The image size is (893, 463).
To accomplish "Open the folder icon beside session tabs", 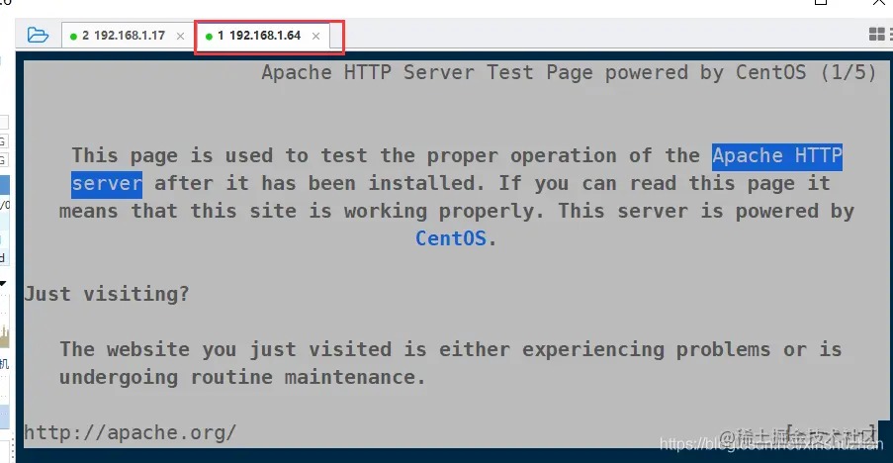I will click(x=38, y=36).
